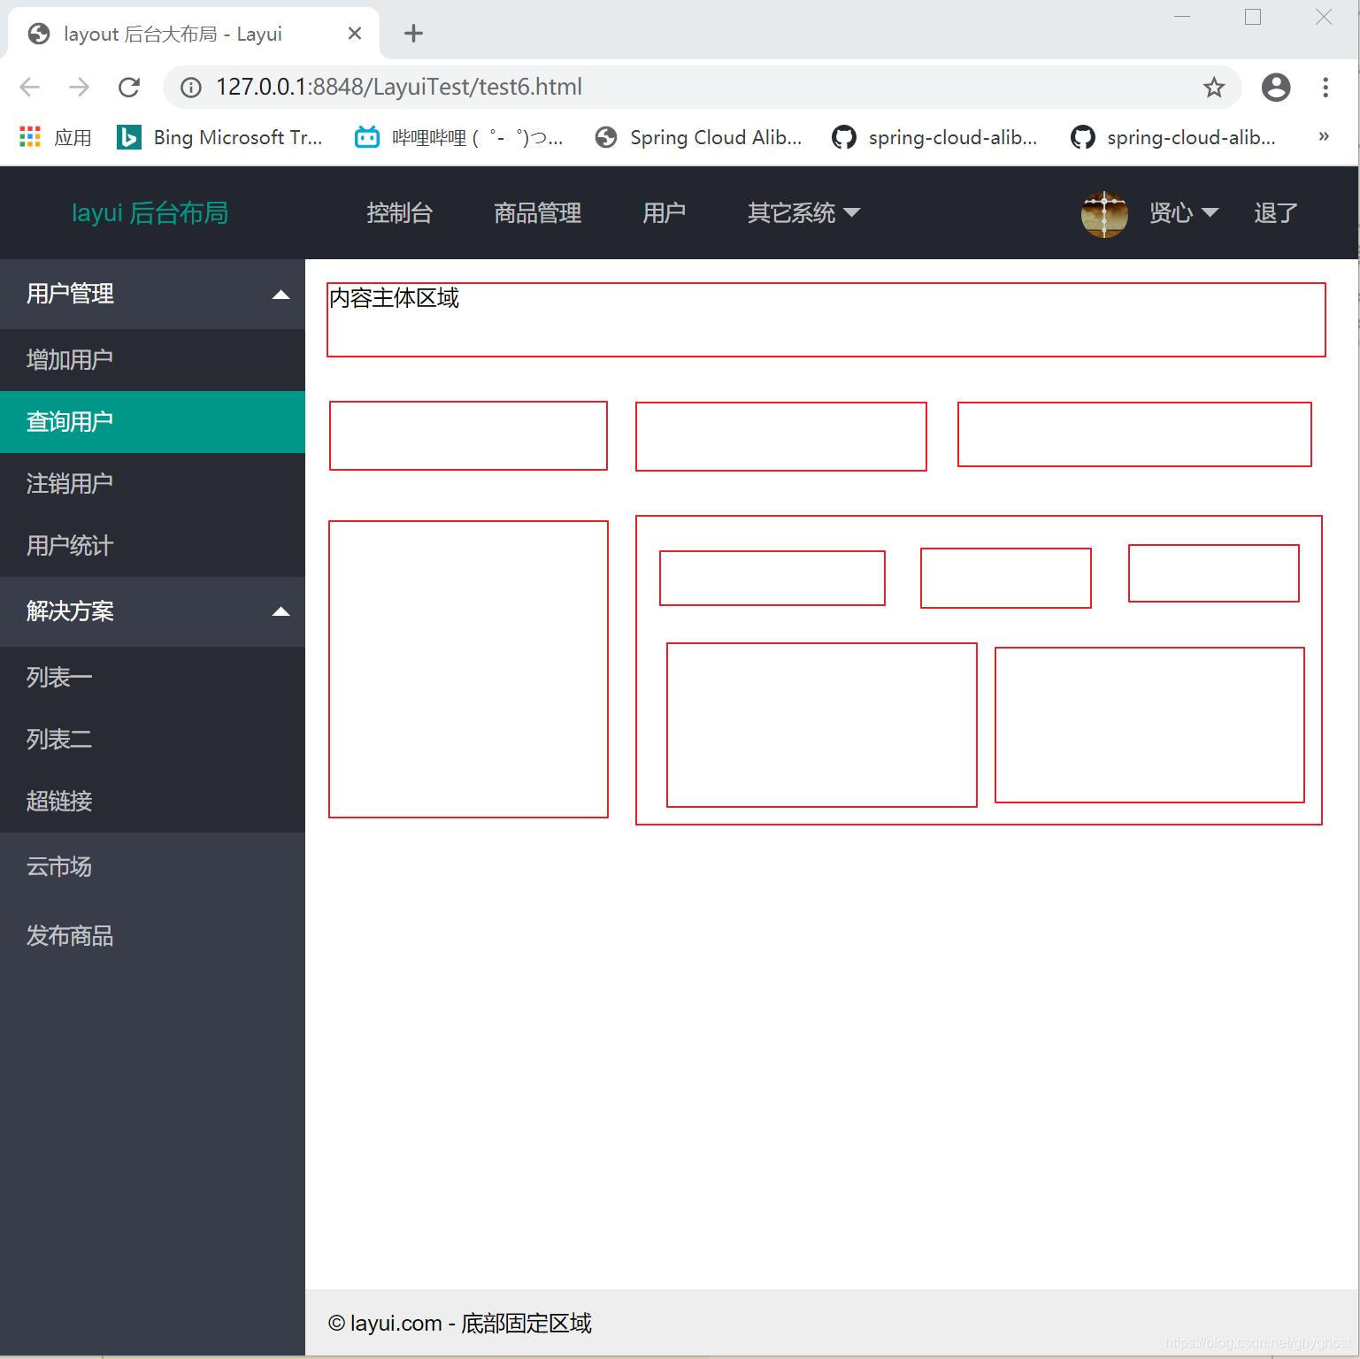The image size is (1360, 1359).
Task: Open the second spring-cloud-alib GitHub bookmark
Action: point(1173,137)
